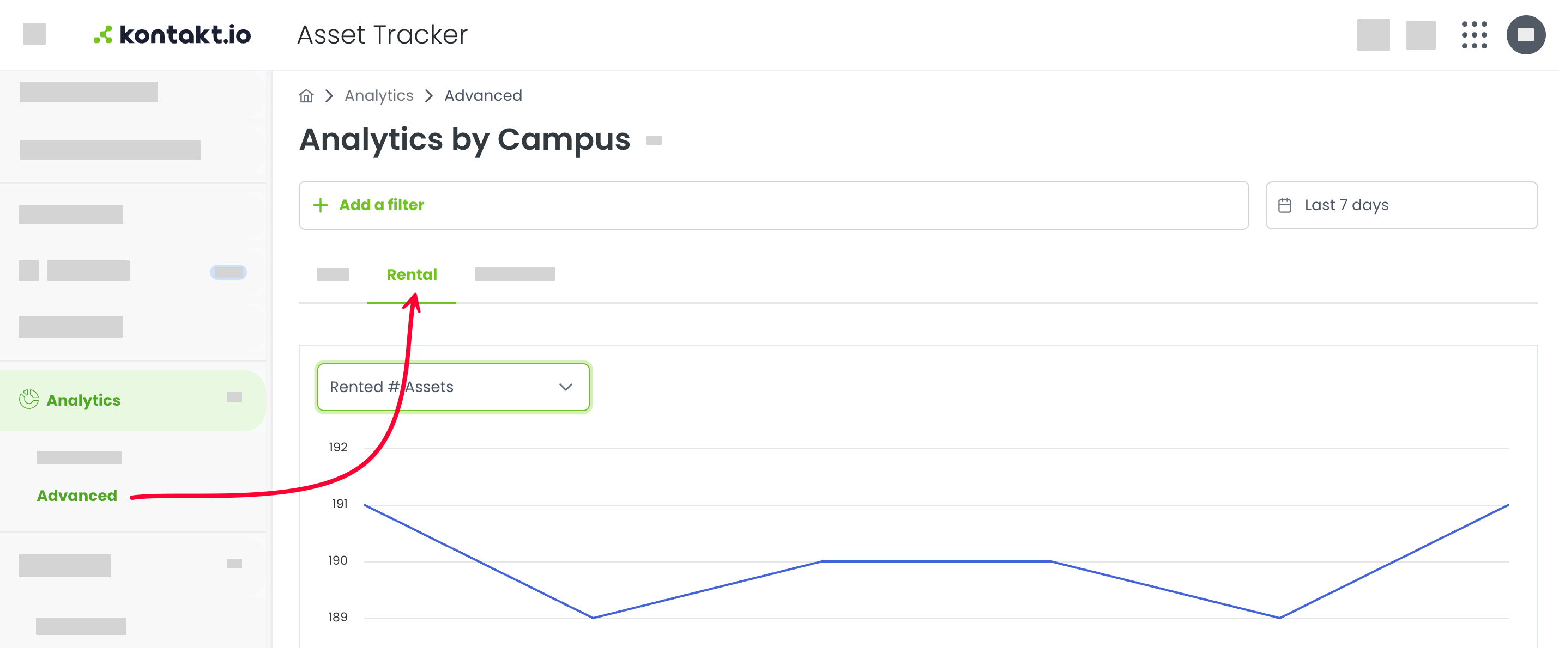Open the user profile avatar
Image resolution: width=1559 pixels, height=648 pixels.
(1525, 34)
